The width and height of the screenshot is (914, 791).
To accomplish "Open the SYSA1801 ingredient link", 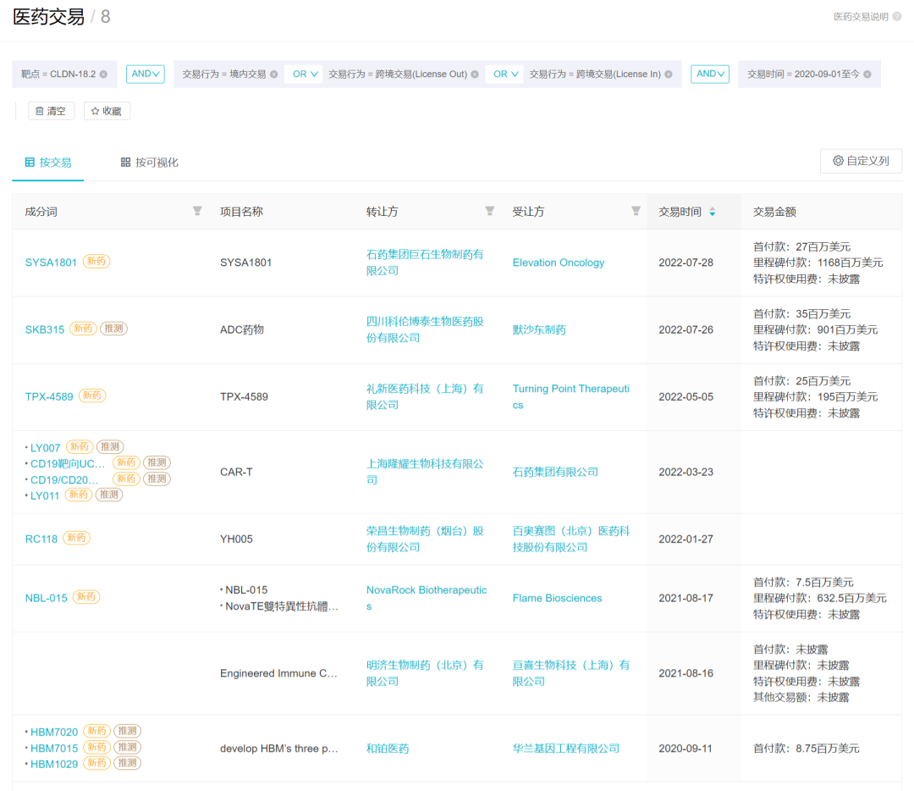I will pos(51,263).
